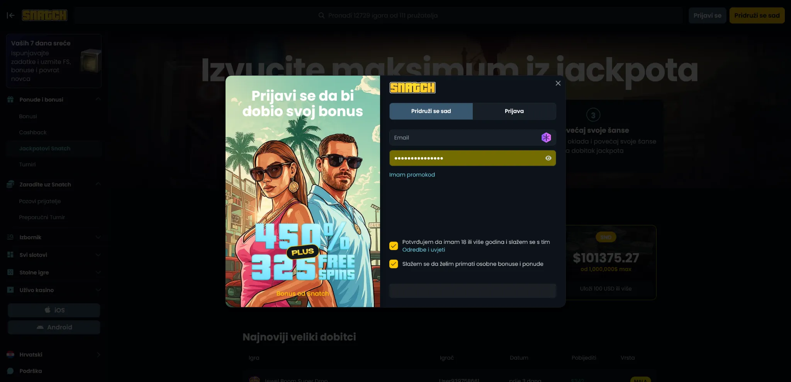Click the games search field

click(379, 15)
